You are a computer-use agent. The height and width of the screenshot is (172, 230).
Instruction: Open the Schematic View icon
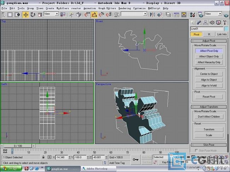184,15
